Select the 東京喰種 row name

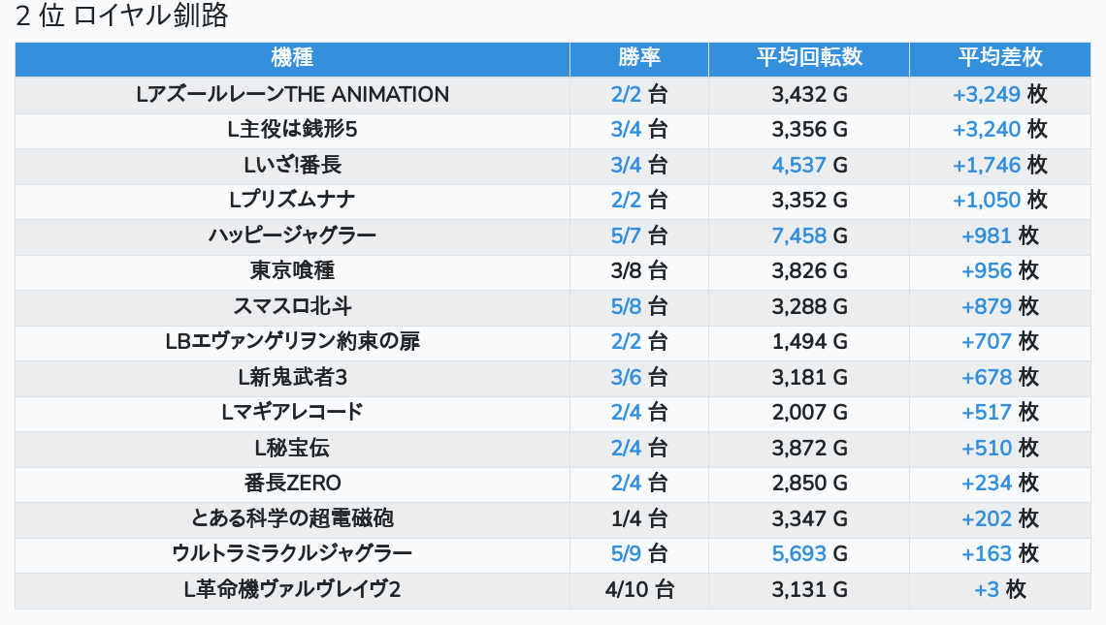(292, 271)
